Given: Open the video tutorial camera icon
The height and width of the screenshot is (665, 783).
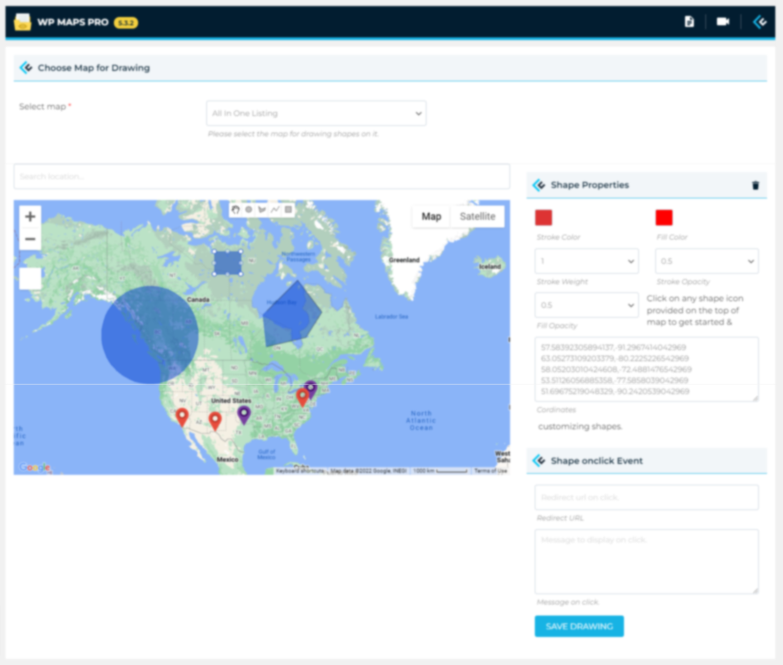Looking at the screenshot, I should pos(722,21).
